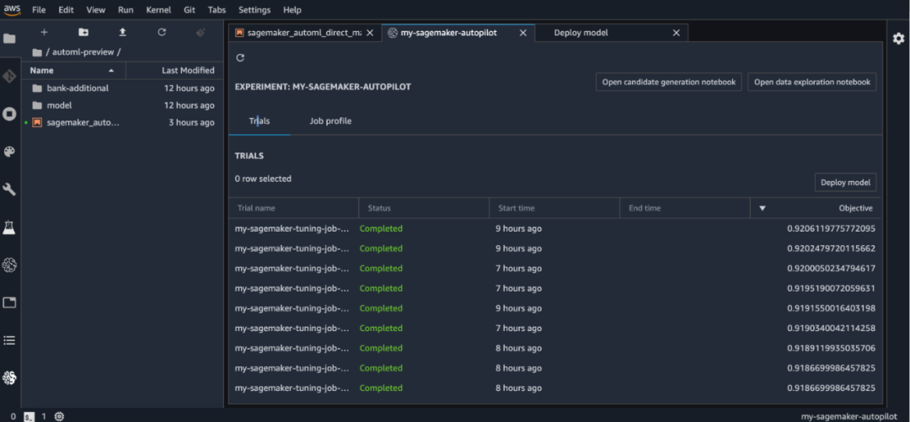The width and height of the screenshot is (910, 422).
Task: Open the Git sidebar panel icon
Action: pyautogui.click(x=10, y=77)
